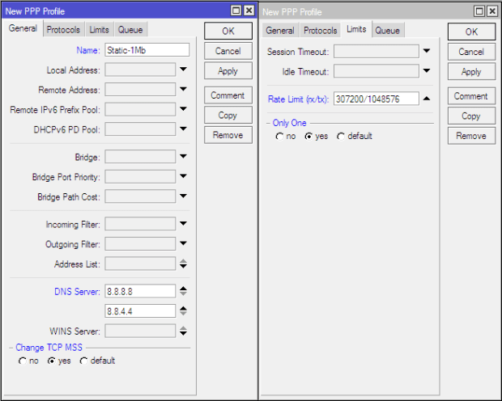Viewport: 502px width, 401px height.
Task: Click Cancel in the right window
Action: (x=471, y=52)
